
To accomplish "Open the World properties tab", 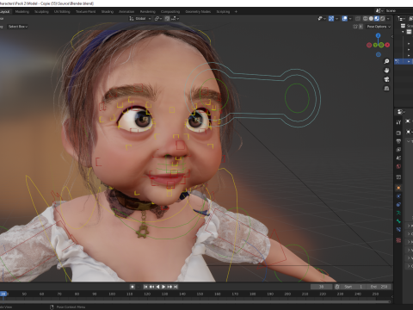I will 398,166.
